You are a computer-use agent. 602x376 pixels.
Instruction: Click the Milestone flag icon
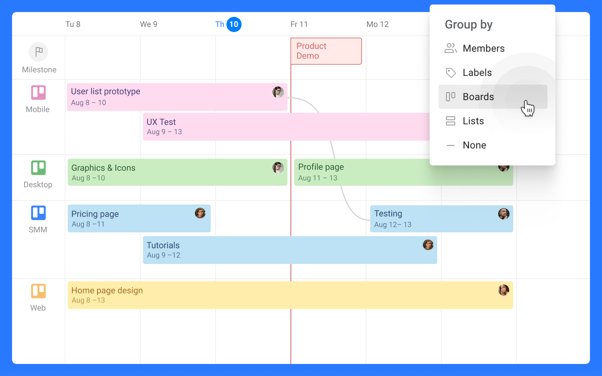pyautogui.click(x=38, y=52)
